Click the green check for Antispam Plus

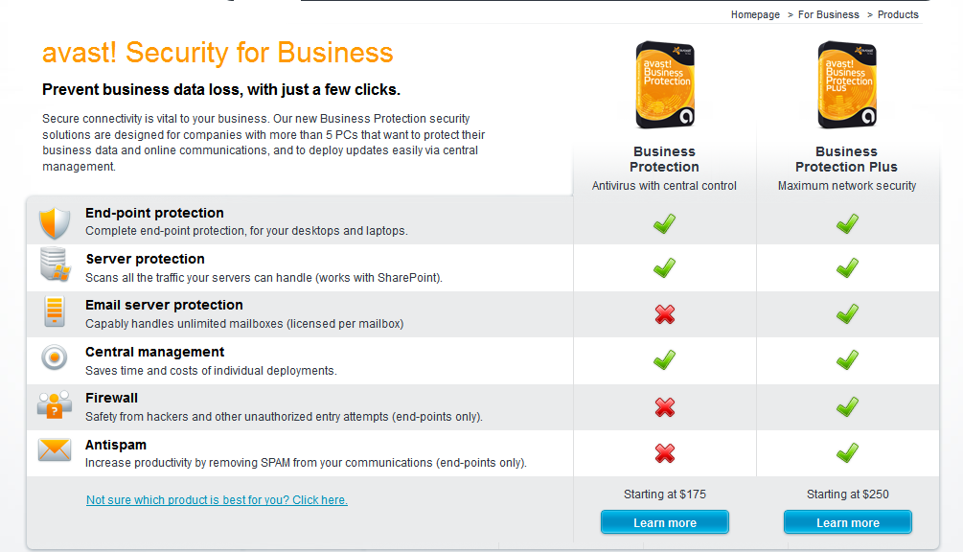[848, 452]
